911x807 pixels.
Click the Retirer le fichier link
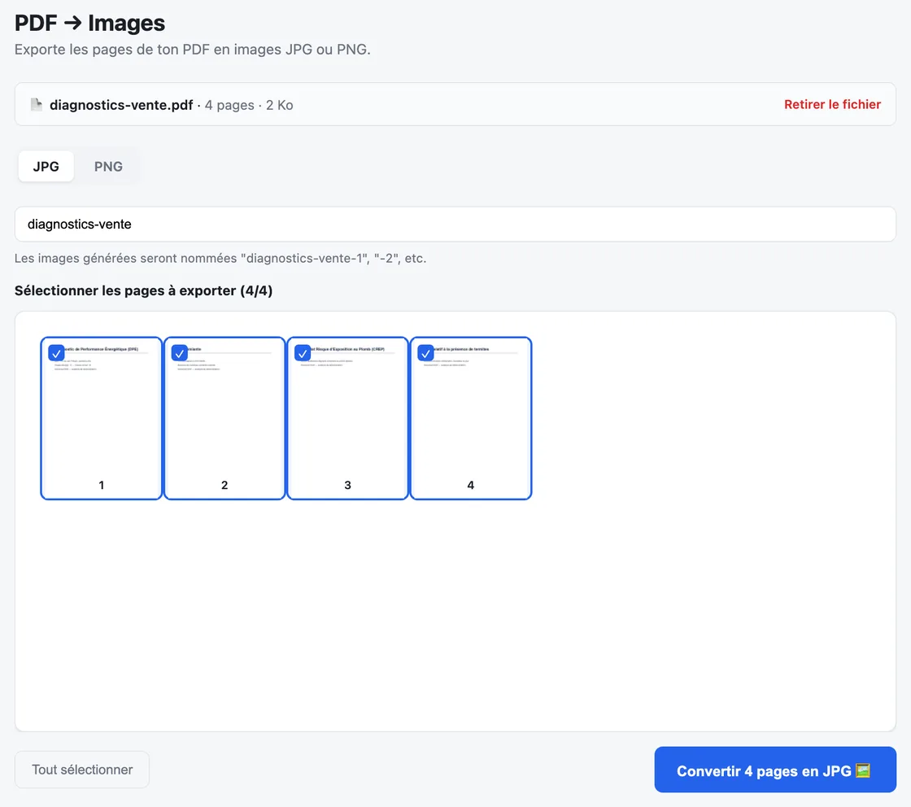832,105
